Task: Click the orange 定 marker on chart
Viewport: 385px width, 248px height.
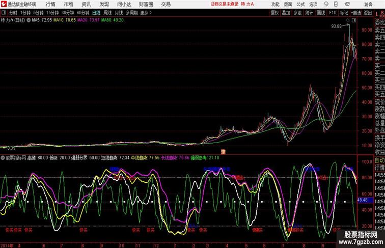Action: coord(223,152)
